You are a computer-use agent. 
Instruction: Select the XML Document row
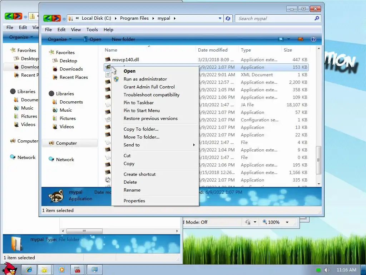tap(206, 75)
